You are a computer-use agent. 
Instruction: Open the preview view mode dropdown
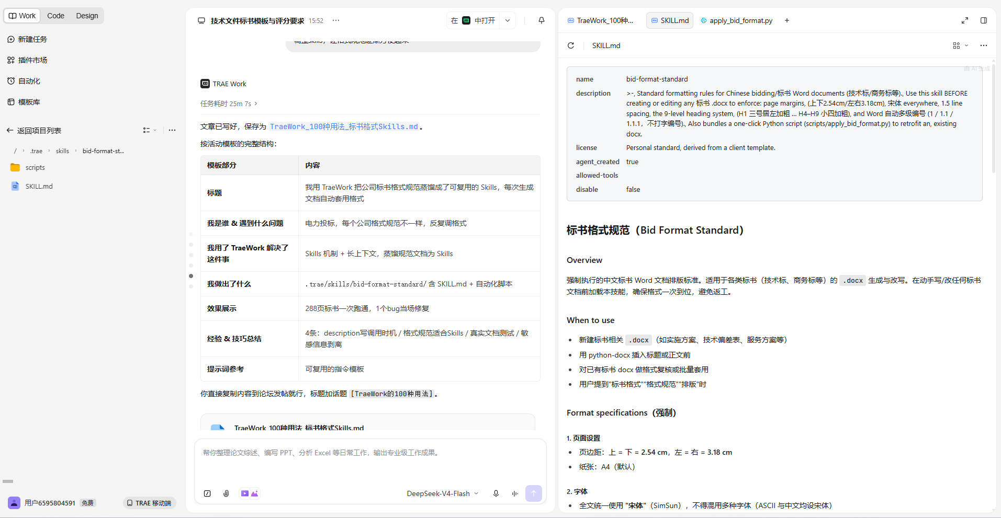(x=960, y=45)
